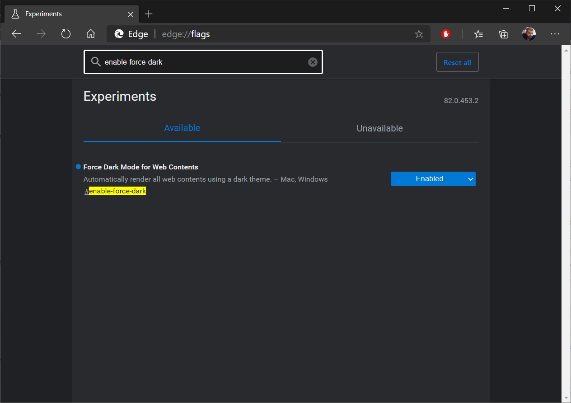Image resolution: width=571 pixels, height=403 pixels.
Task: Click the browser Home icon
Action: pos(91,34)
